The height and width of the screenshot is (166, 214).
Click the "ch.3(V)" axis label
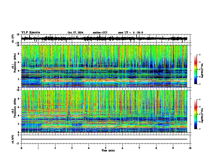[x=13, y=139]
